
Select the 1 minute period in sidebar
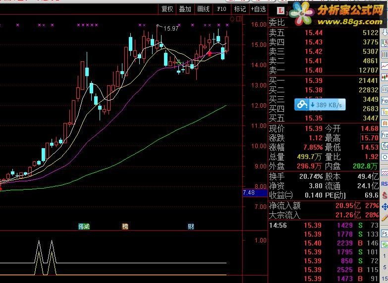[385, 256]
